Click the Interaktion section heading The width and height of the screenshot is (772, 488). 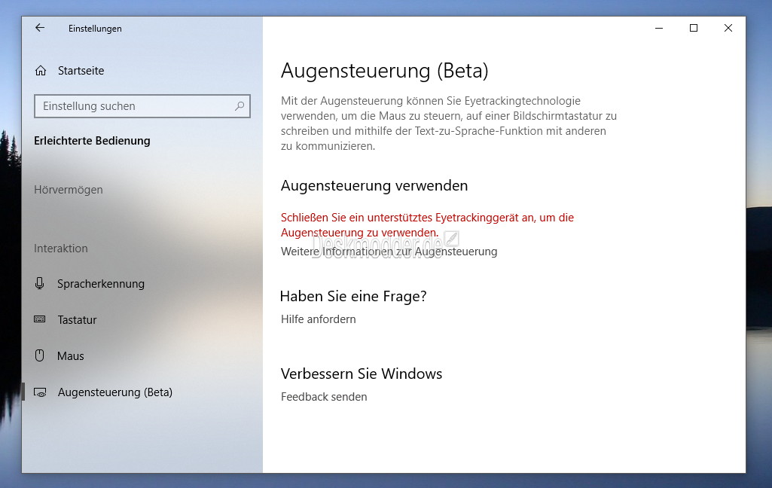pos(61,249)
